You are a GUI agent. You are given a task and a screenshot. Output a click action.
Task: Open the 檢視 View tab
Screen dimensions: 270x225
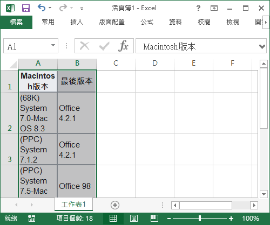[233, 22]
